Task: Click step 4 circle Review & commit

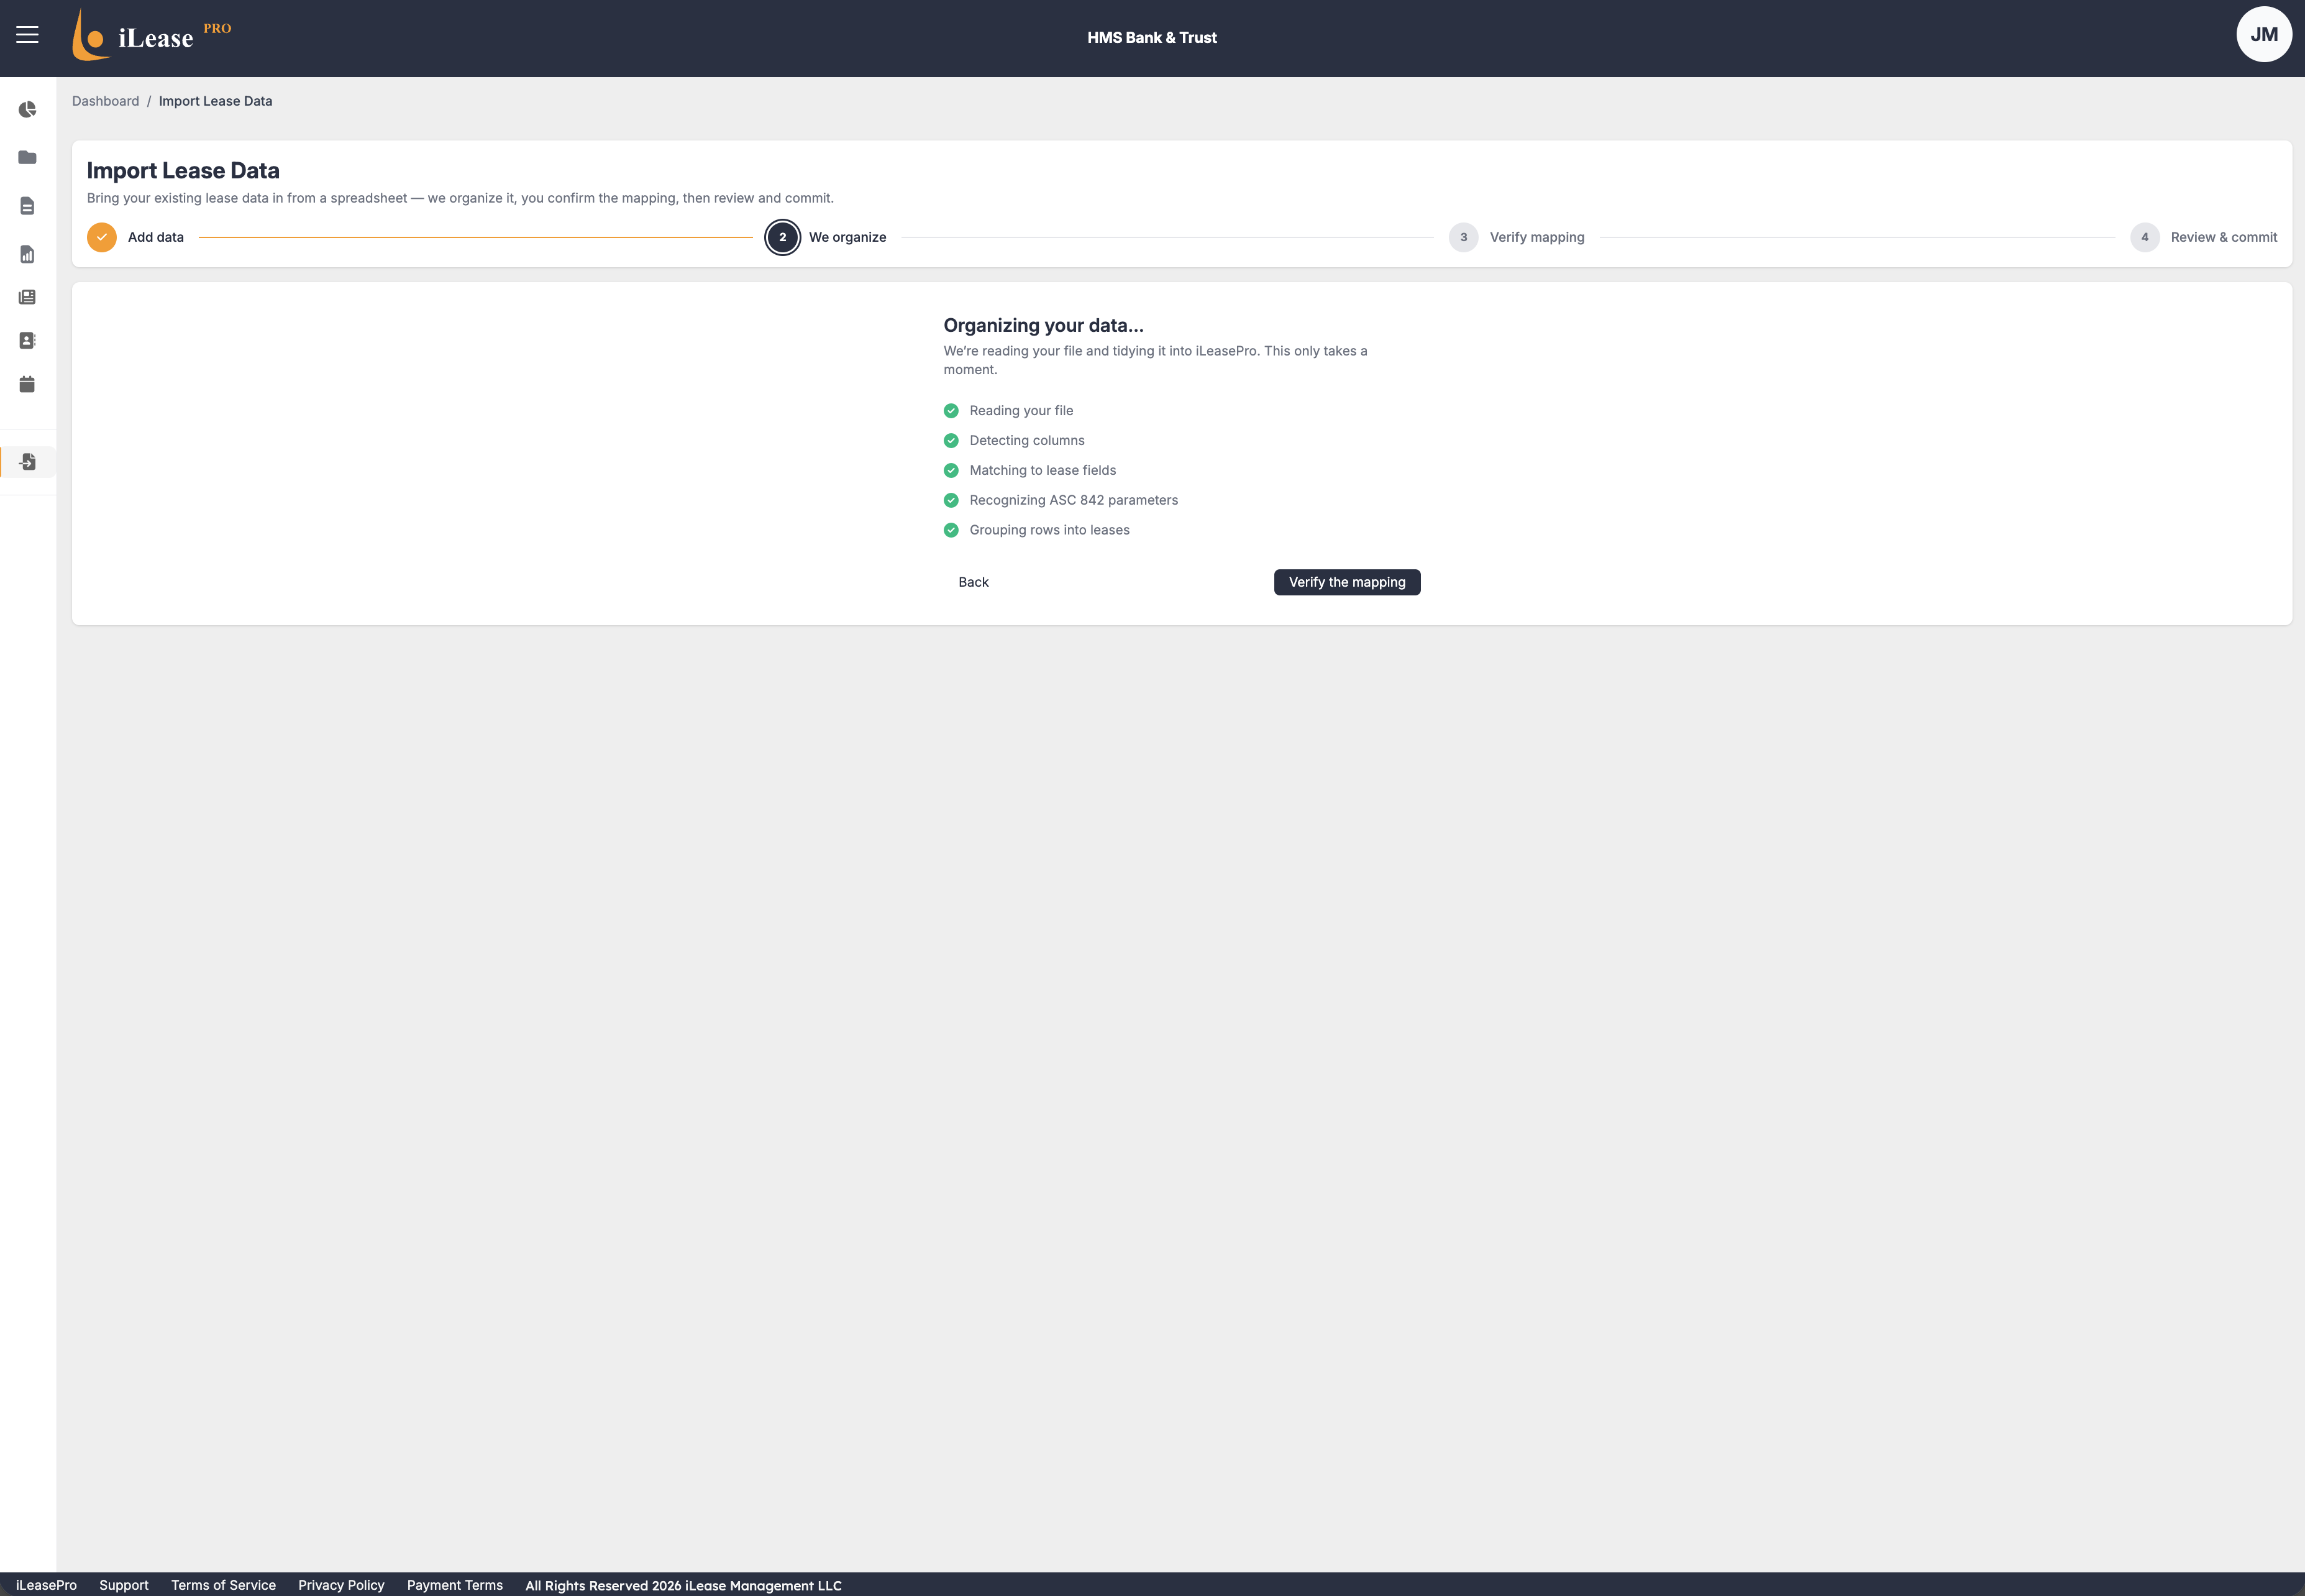Action: (x=2144, y=237)
